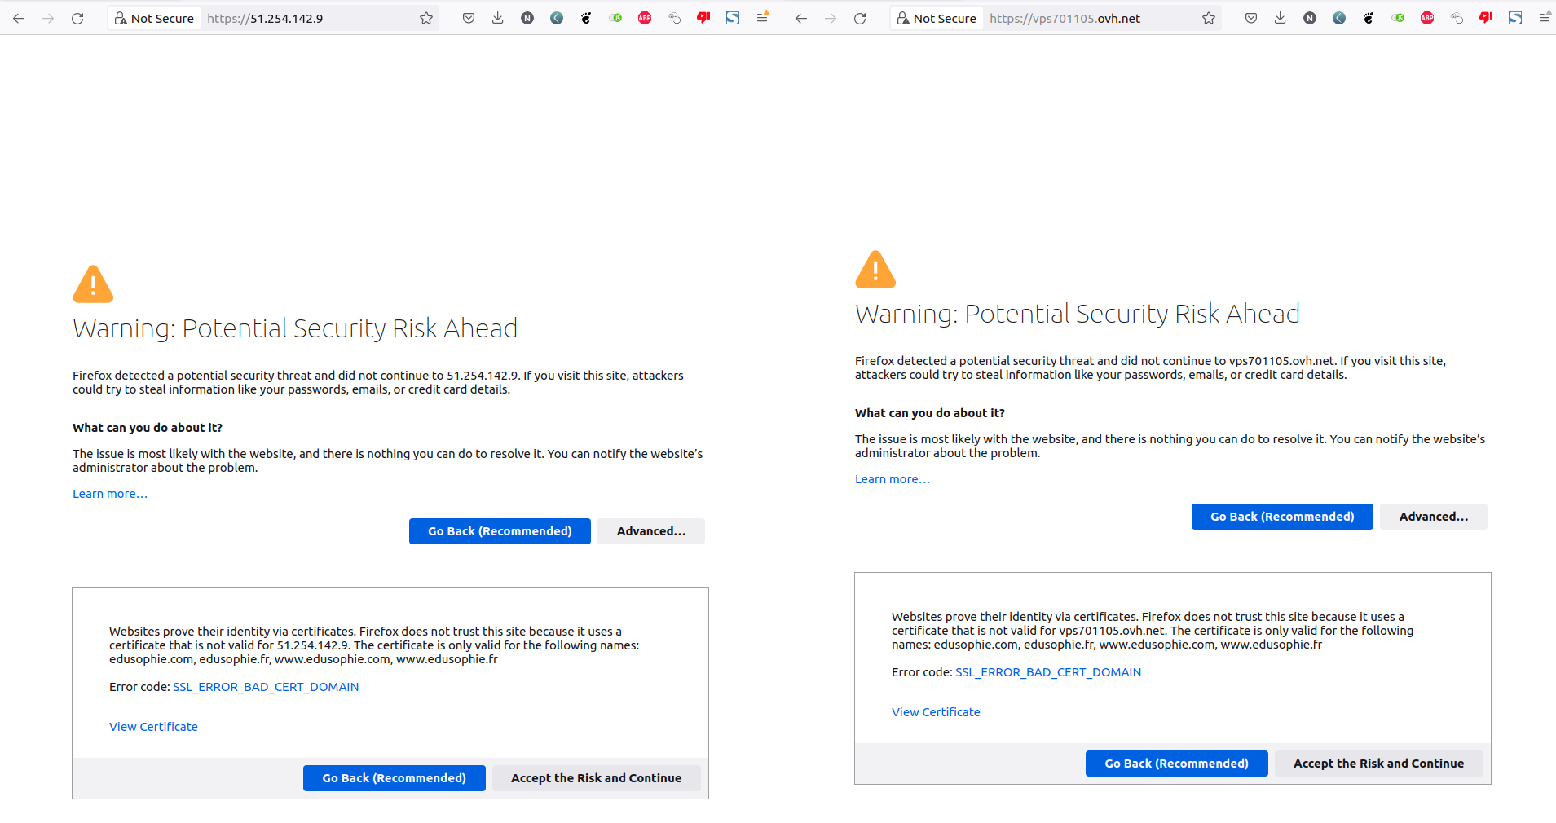Open GNOME footprint extension in the 51.254.142.9 window
The width and height of the screenshot is (1556, 823).
tap(586, 19)
